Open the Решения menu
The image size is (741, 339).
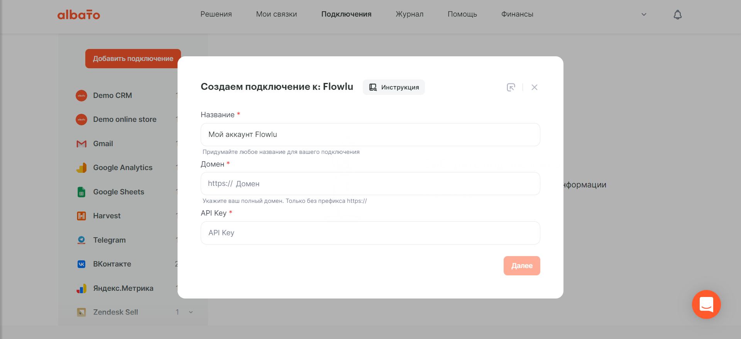pyautogui.click(x=216, y=14)
